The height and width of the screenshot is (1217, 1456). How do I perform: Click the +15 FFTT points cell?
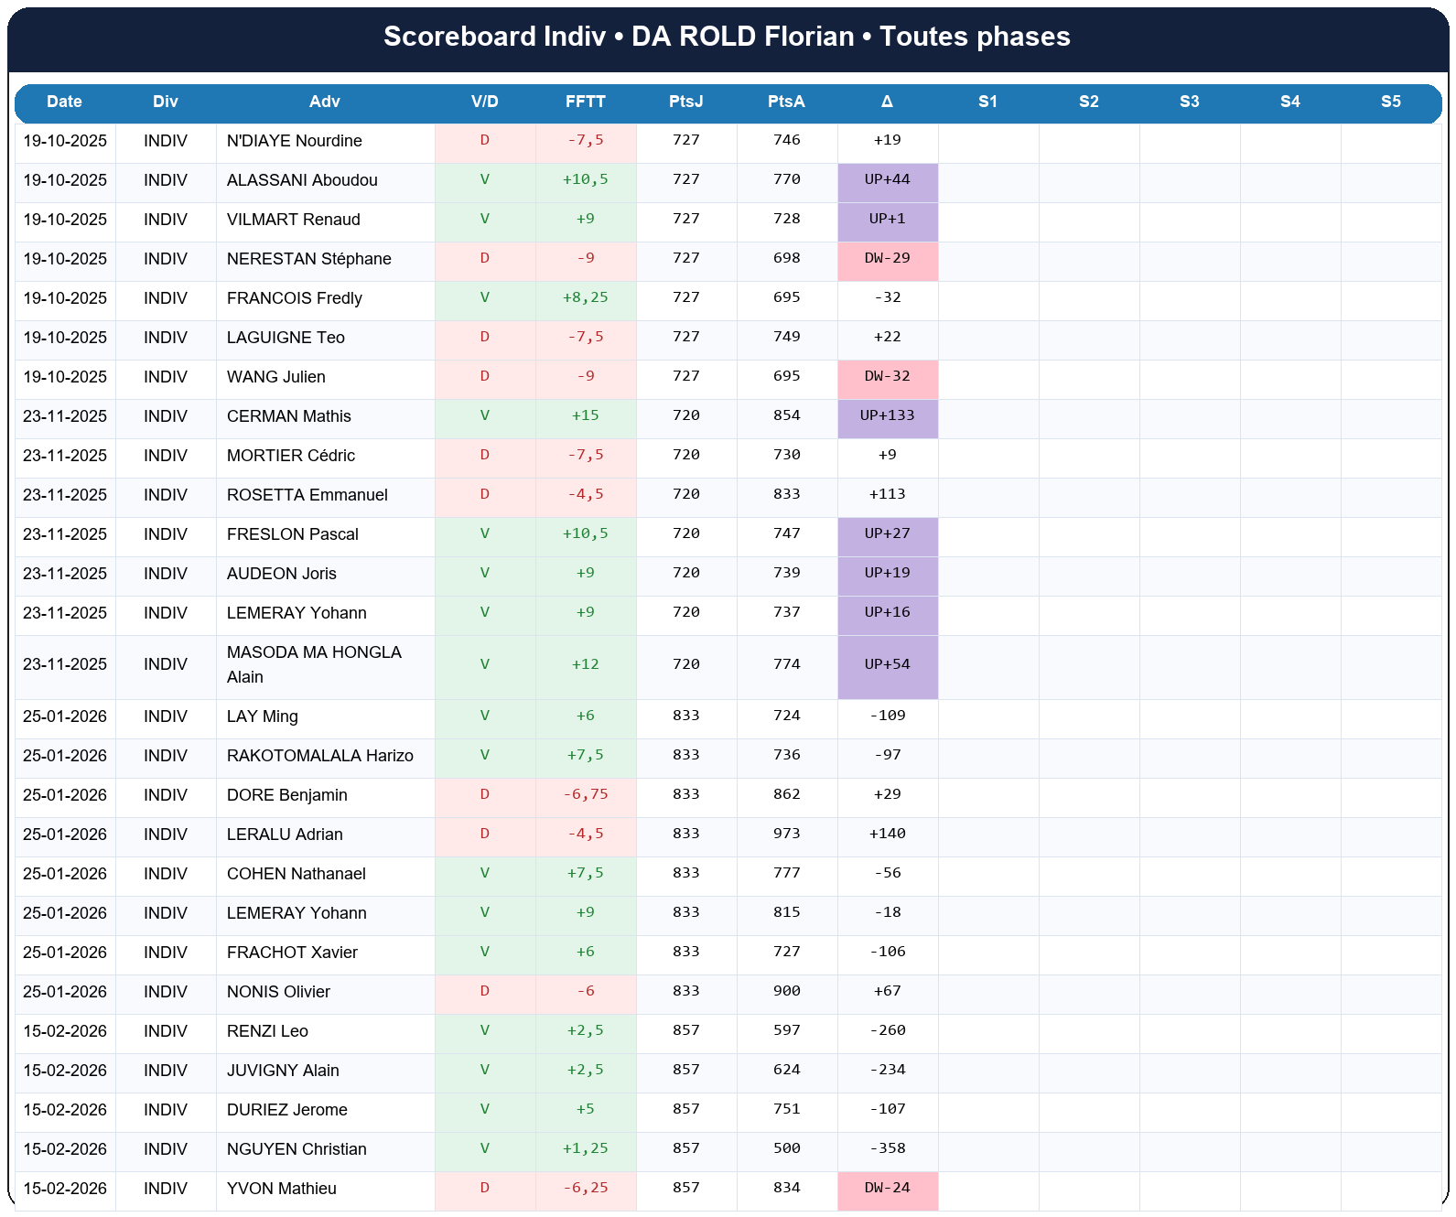coord(585,415)
